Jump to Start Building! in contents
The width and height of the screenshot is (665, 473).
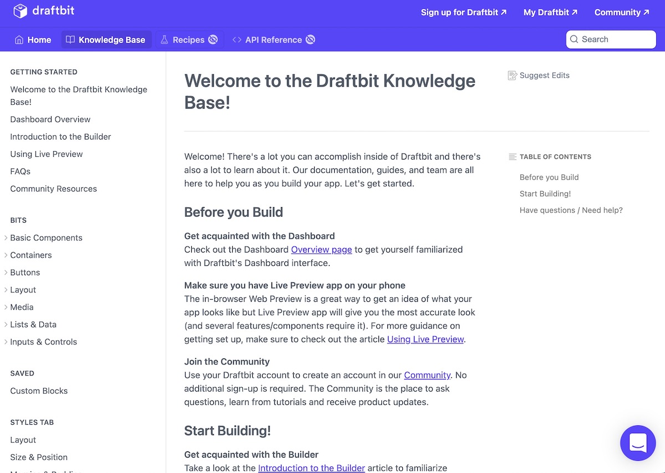click(x=545, y=194)
